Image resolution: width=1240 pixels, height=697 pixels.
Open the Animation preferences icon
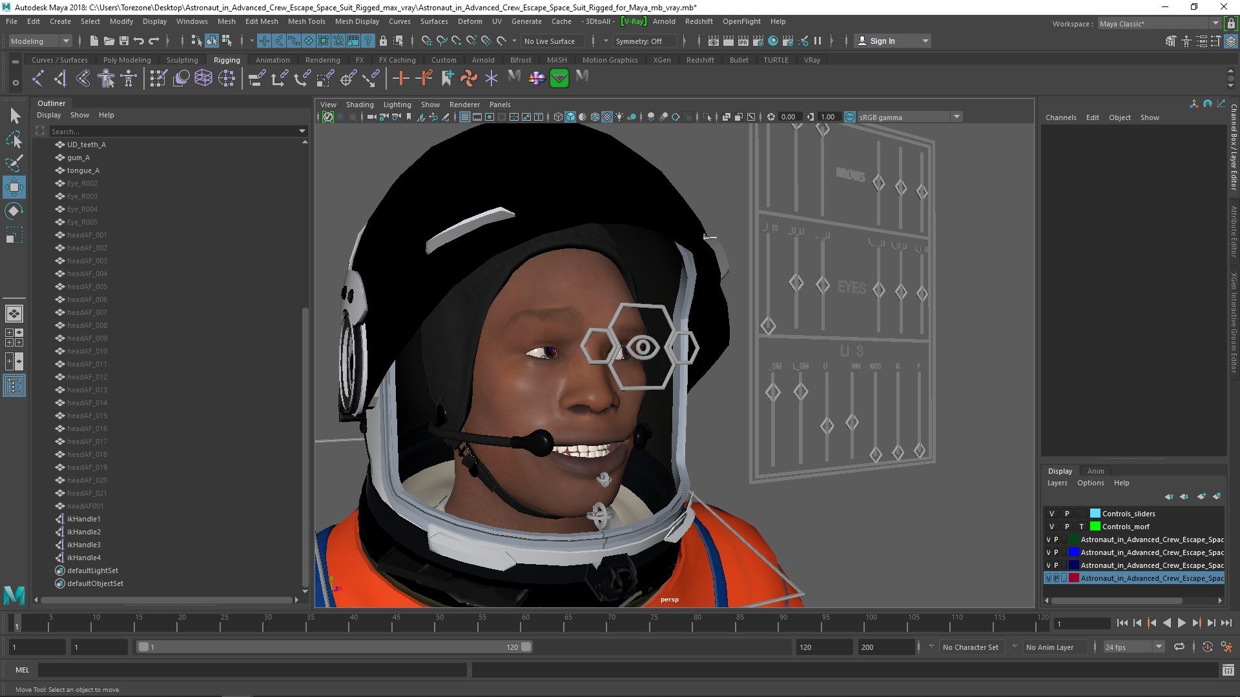(1226, 647)
